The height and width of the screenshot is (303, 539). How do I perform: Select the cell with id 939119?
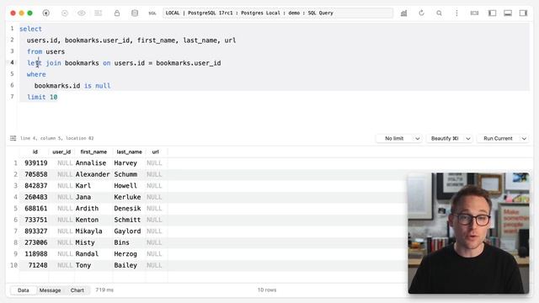[x=35, y=163]
